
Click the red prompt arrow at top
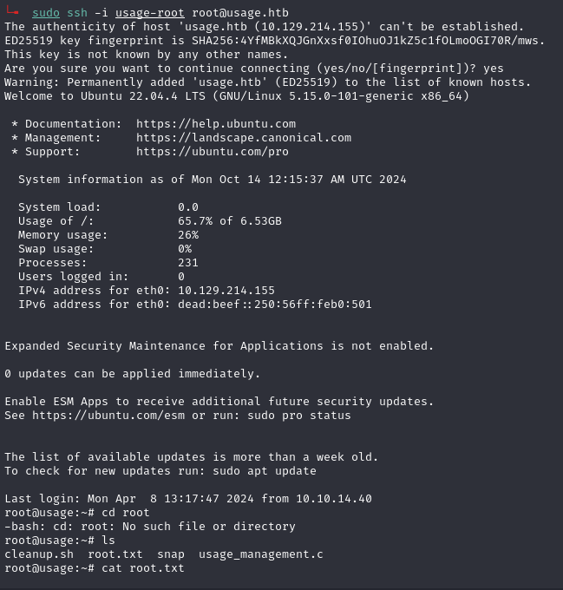12,10
